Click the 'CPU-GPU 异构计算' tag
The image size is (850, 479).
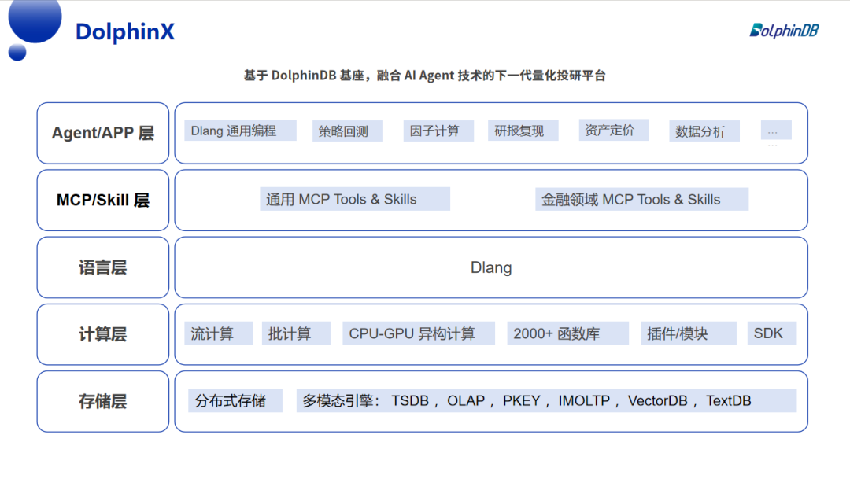click(419, 333)
